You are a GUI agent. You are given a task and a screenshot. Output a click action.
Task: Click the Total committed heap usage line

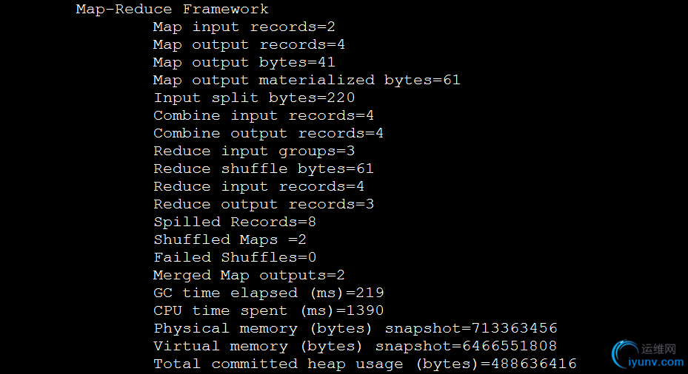click(365, 364)
